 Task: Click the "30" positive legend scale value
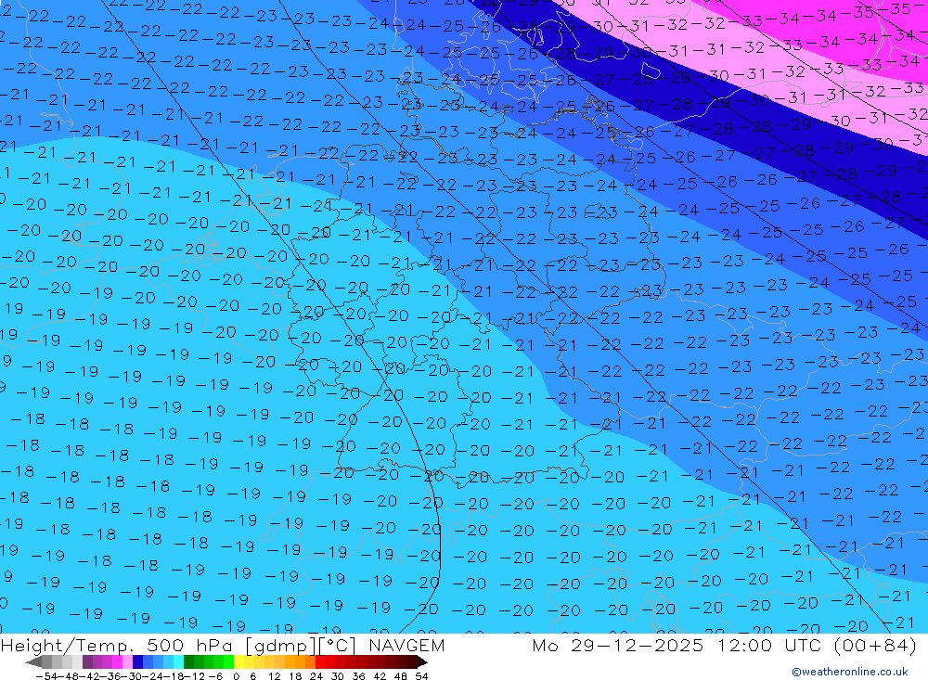[338, 676]
